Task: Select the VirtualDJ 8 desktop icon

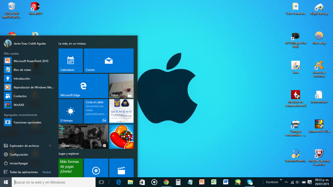Action: click(x=36, y=8)
